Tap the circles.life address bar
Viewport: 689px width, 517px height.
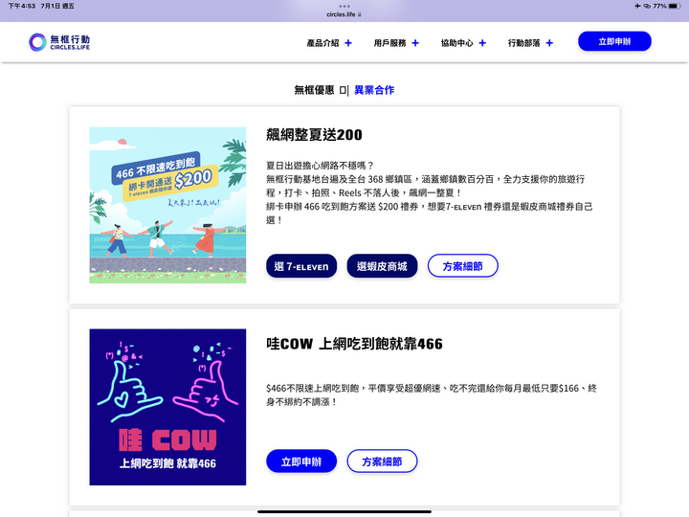[344, 14]
